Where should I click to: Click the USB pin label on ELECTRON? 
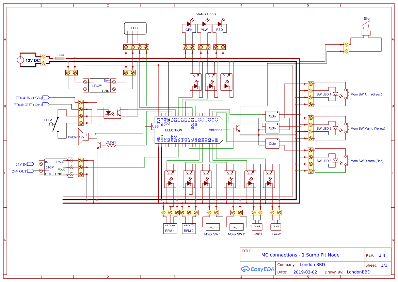tap(155, 126)
